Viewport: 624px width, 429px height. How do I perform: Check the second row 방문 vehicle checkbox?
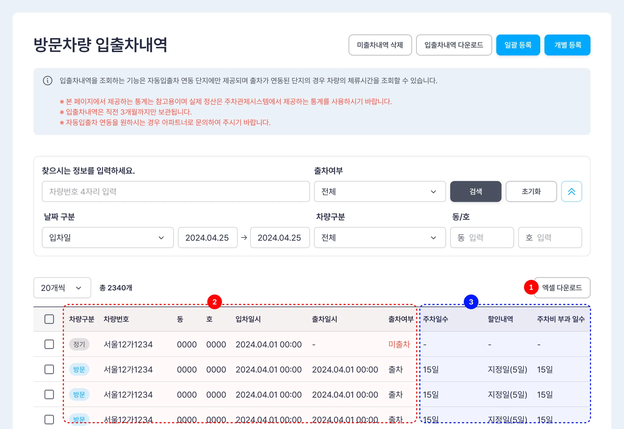(x=49, y=369)
